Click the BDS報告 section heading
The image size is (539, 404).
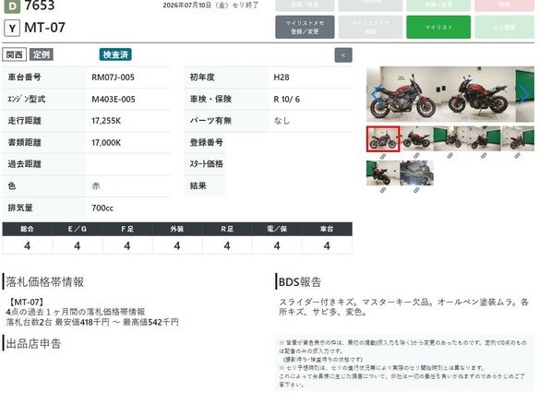300,282
